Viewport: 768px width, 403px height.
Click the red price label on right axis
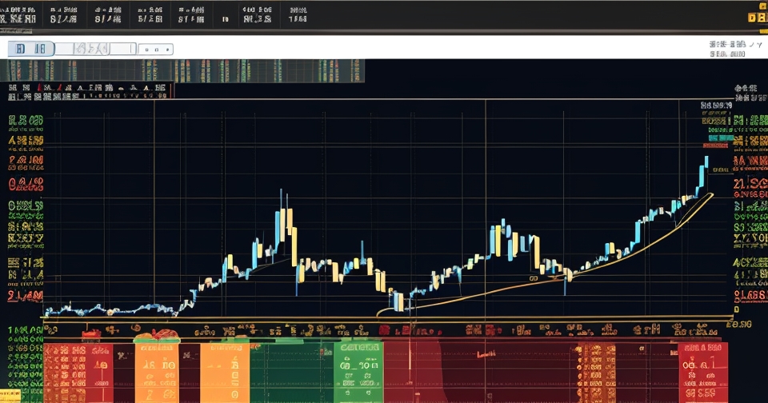[718, 146]
